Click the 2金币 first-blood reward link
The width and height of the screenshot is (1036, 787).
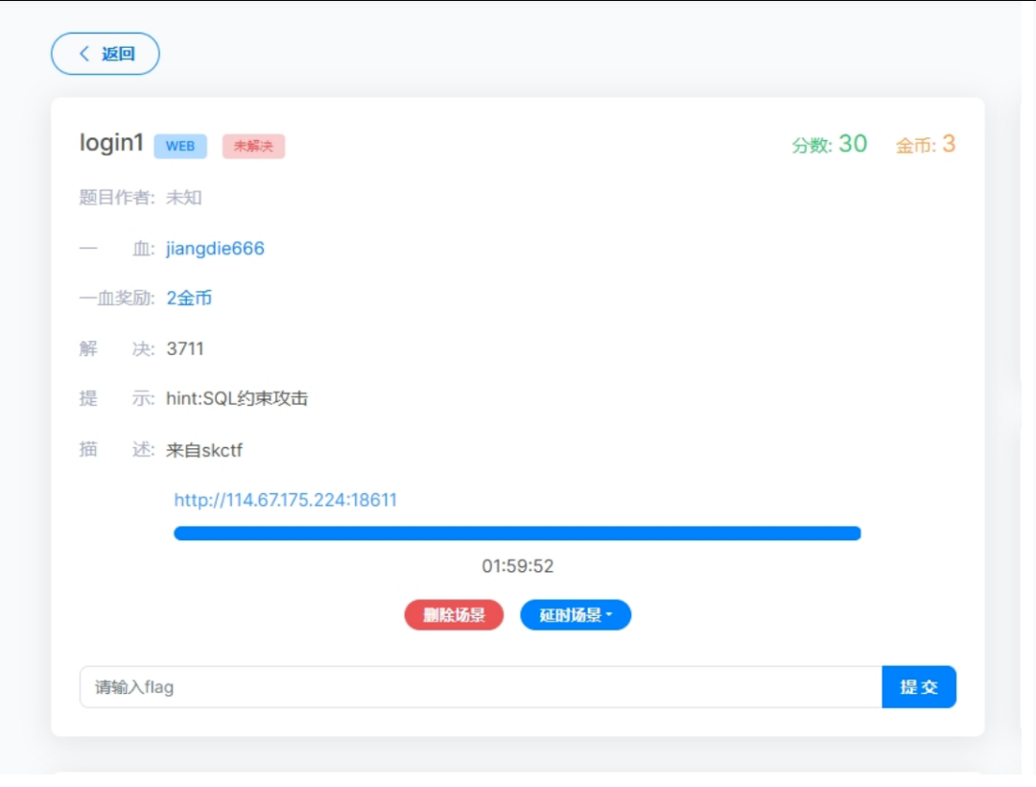[189, 298]
